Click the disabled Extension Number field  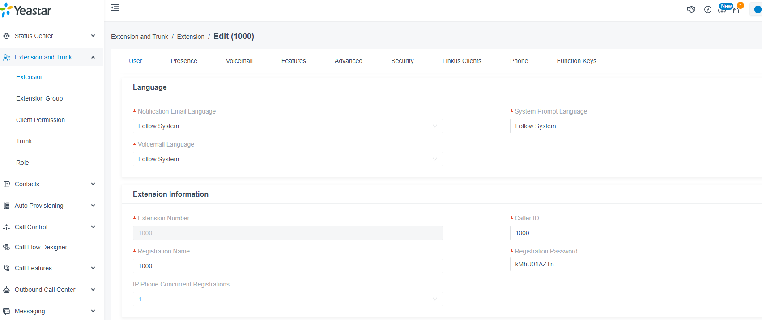288,233
